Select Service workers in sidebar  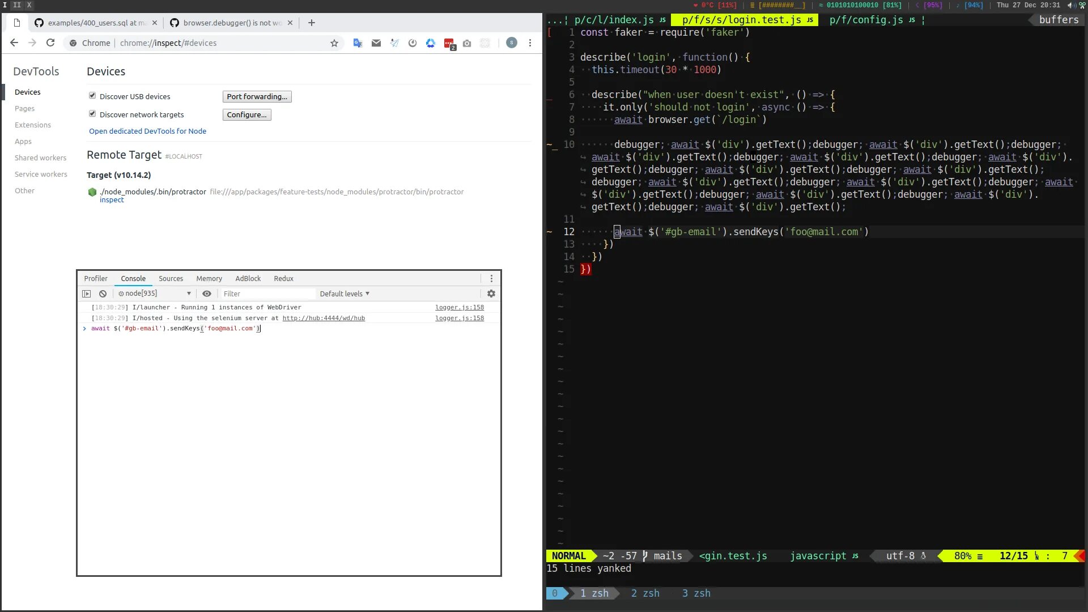pos(41,174)
